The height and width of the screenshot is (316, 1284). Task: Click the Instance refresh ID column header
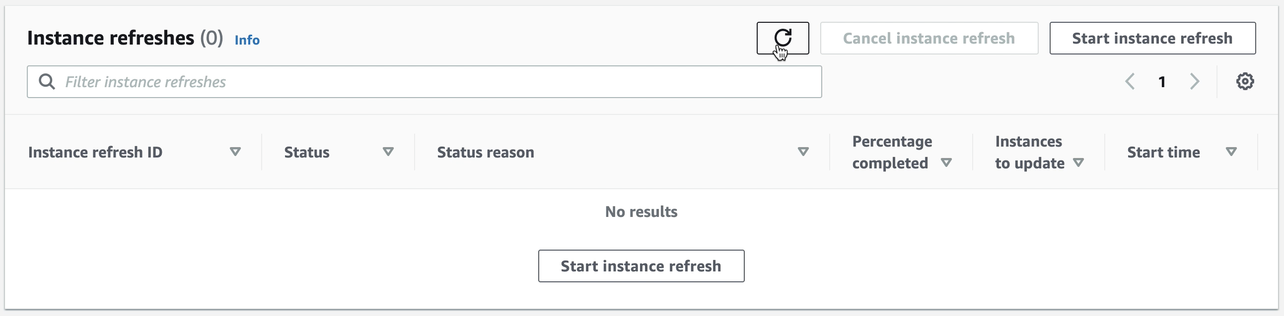tap(95, 152)
